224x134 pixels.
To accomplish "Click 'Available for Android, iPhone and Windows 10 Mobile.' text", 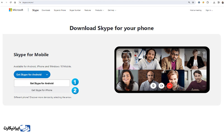I will [x=43, y=67].
